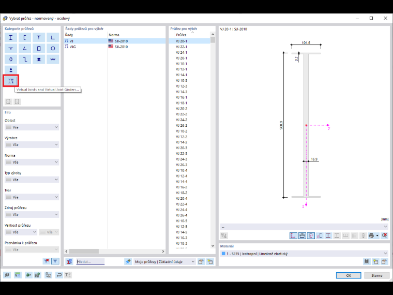
Task: Click the undo arrow icon at bottom
Action: click(x=59, y=275)
